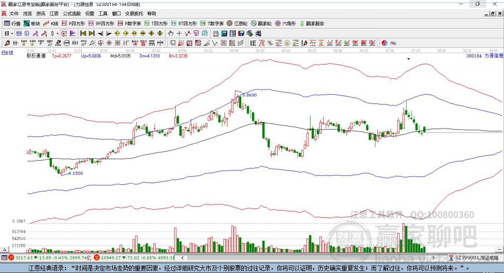Select the zigzag V-line drawing tool
Screen dimensions: 504x273
[x=215, y=43]
